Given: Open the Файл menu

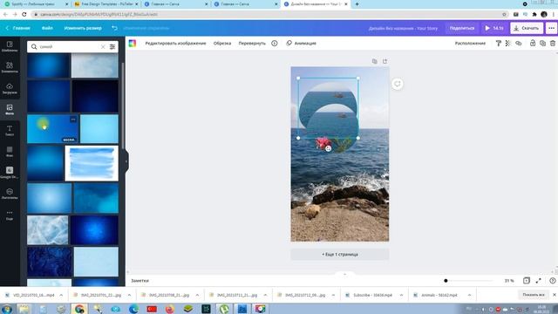Looking at the screenshot, I should pos(47,28).
